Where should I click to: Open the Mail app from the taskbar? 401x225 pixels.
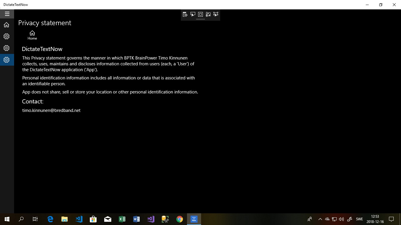tap(108, 219)
